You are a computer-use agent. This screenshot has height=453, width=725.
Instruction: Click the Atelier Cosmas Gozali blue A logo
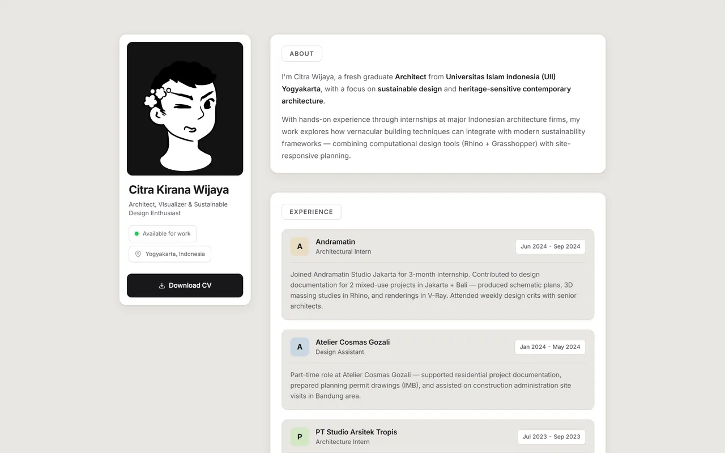[300, 347]
